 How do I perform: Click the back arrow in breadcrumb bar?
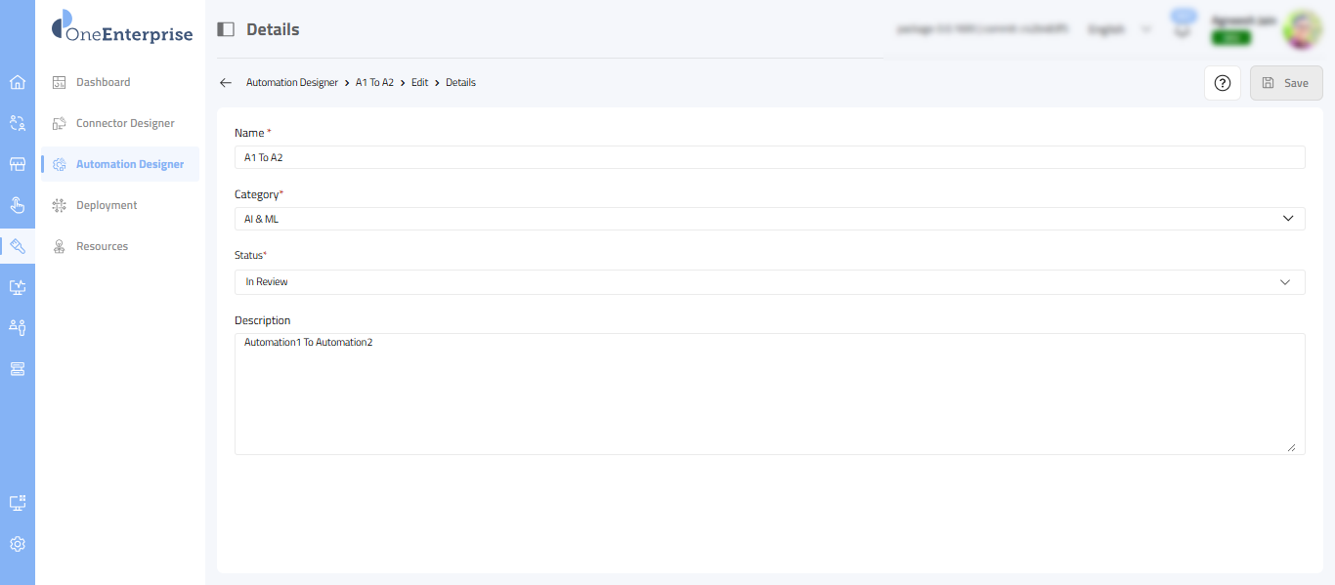226,83
